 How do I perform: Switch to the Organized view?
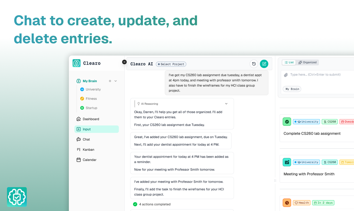click(x=307, y=62)
